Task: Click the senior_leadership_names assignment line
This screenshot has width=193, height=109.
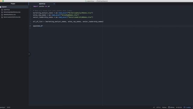Action: 63,17
